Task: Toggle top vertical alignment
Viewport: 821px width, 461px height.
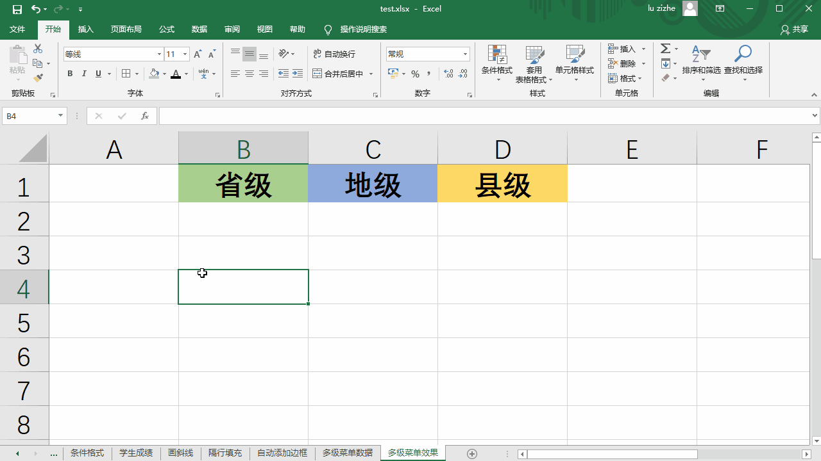Action: point(235,54)
